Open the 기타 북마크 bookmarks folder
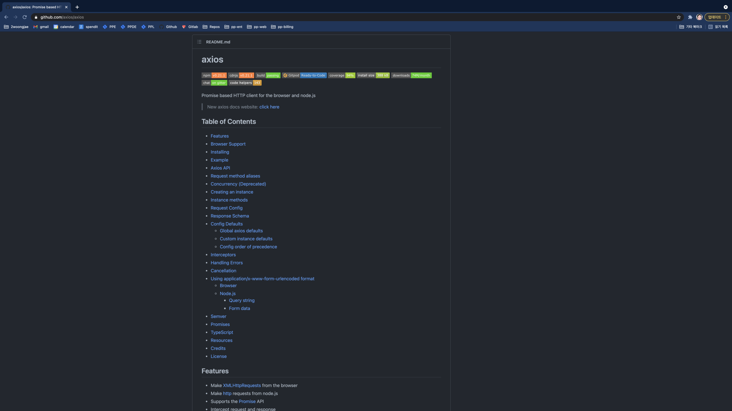The width and height of the screenshot is (732, 411). pos(691,27)
